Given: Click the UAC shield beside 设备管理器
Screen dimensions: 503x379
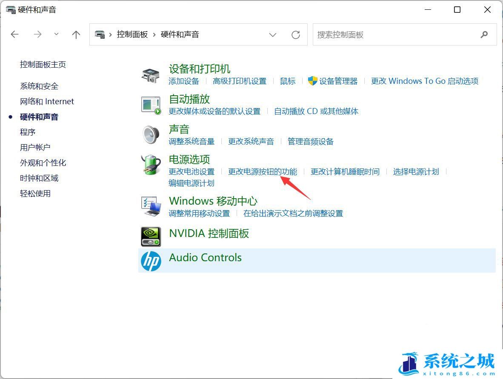Looking at the screenshot, I should click(x=312, y=81).
